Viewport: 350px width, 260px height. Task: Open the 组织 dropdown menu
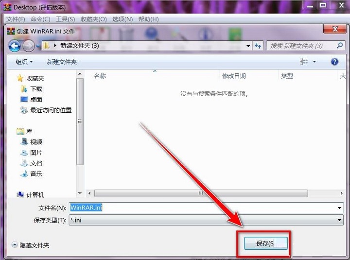click(x=24, y=62)
